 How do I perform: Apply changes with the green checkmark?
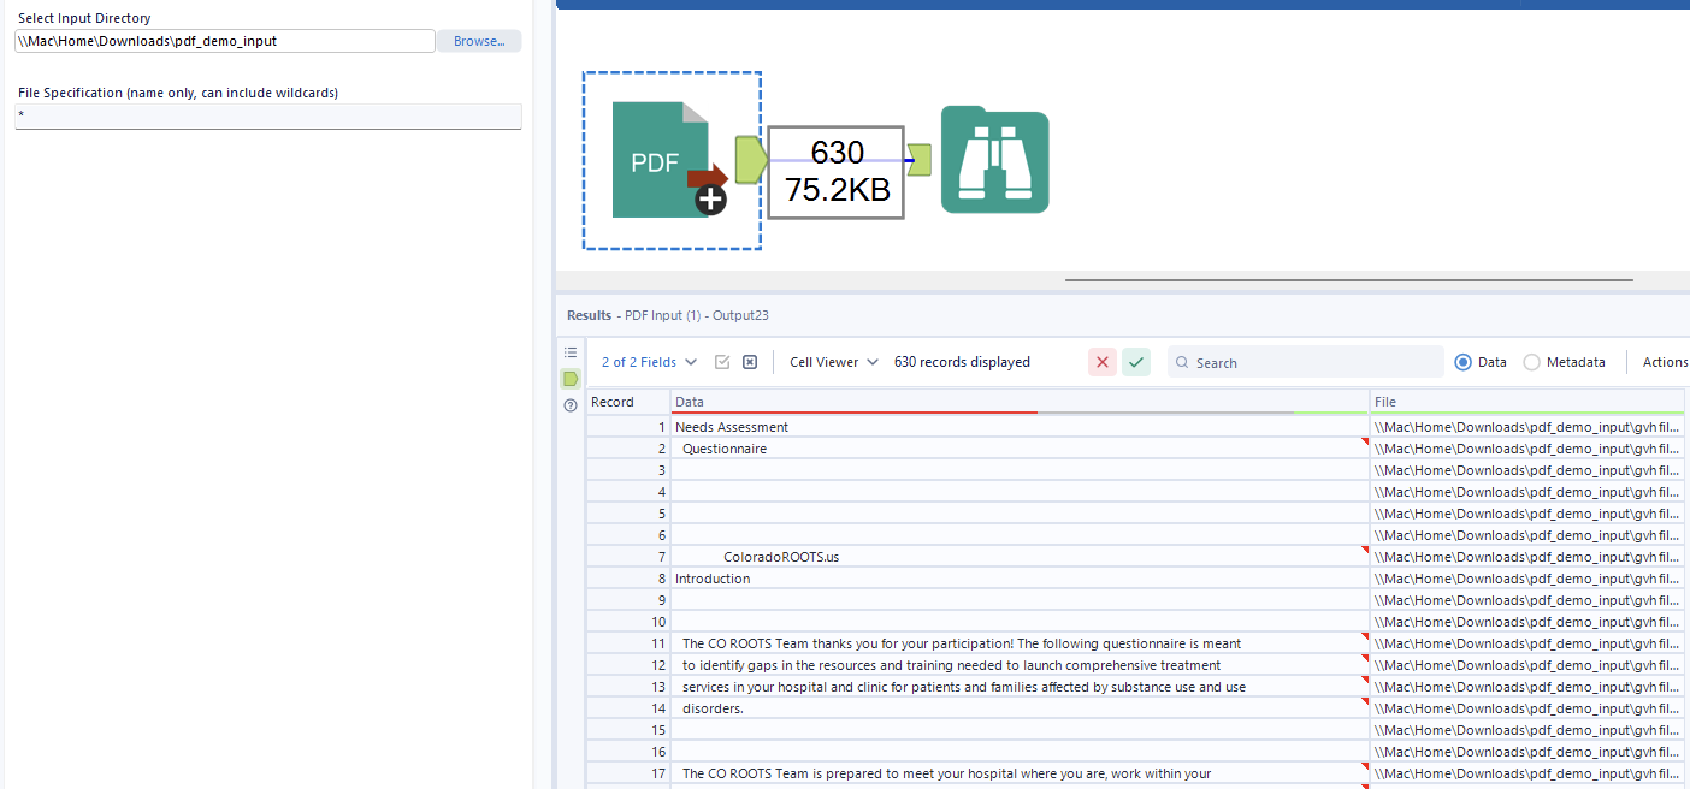[x=1136, y=362]
